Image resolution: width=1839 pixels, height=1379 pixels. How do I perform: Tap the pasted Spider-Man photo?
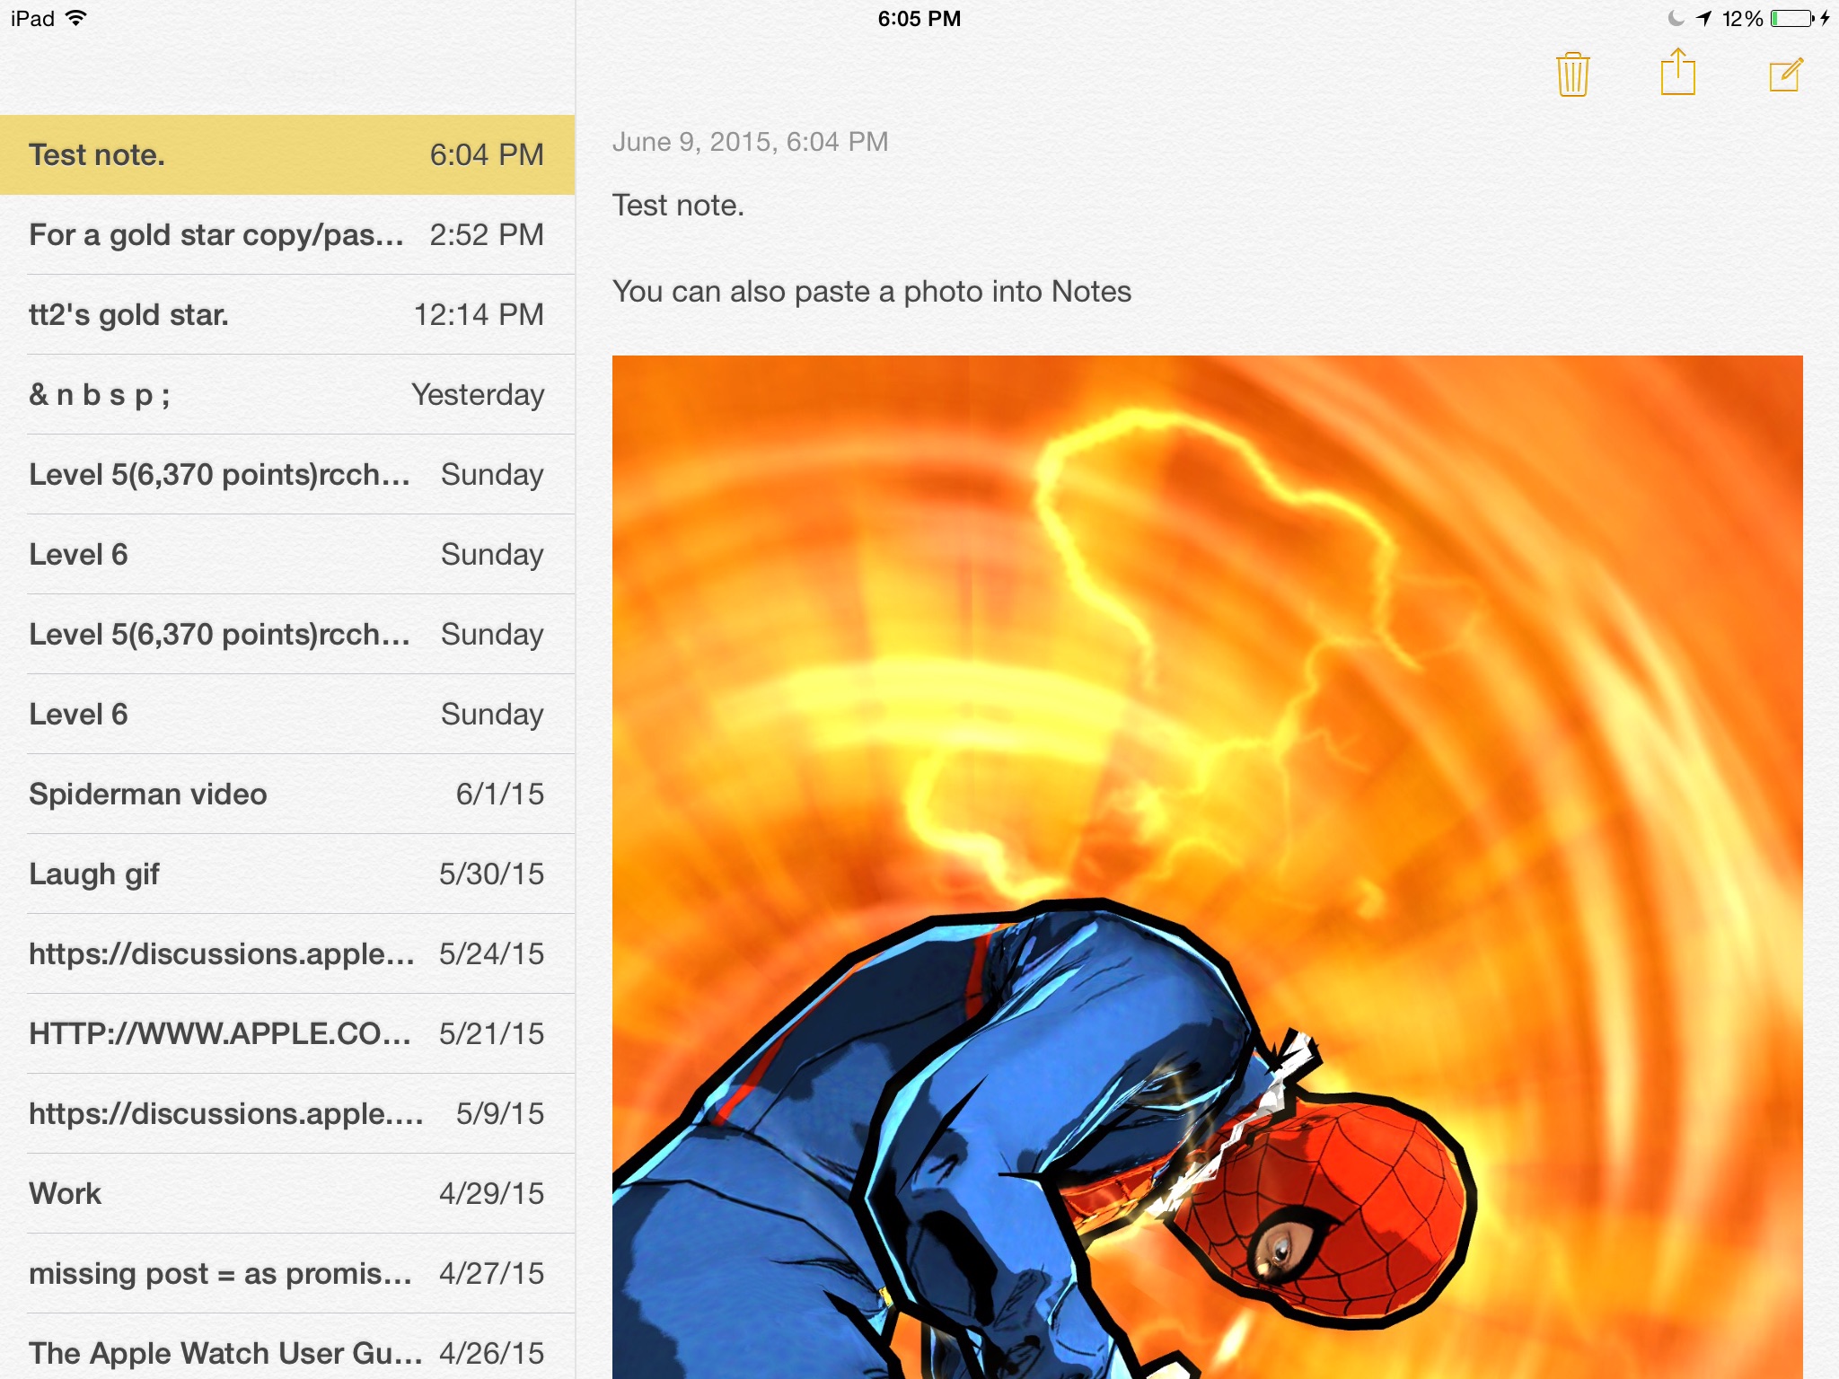1207,866
